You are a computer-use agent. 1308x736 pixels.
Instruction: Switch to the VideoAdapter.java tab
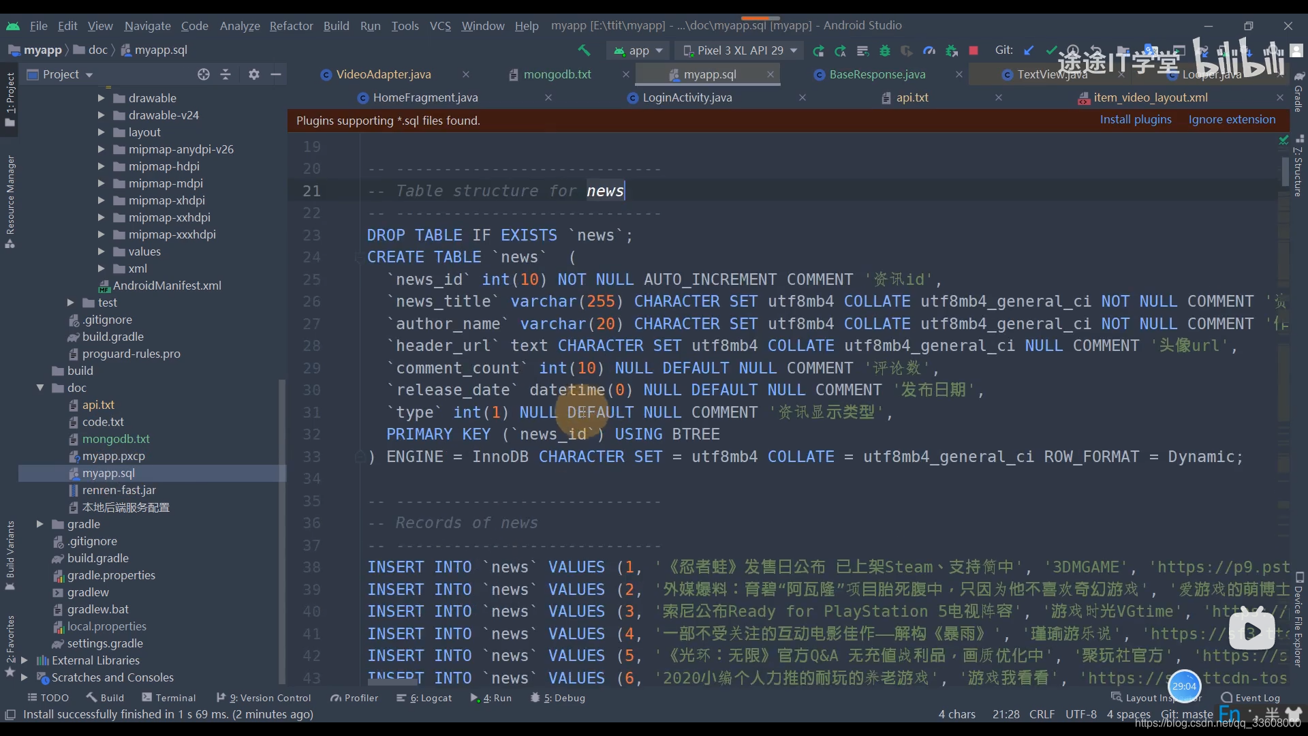pyautogui.click(x=384, y=74)
